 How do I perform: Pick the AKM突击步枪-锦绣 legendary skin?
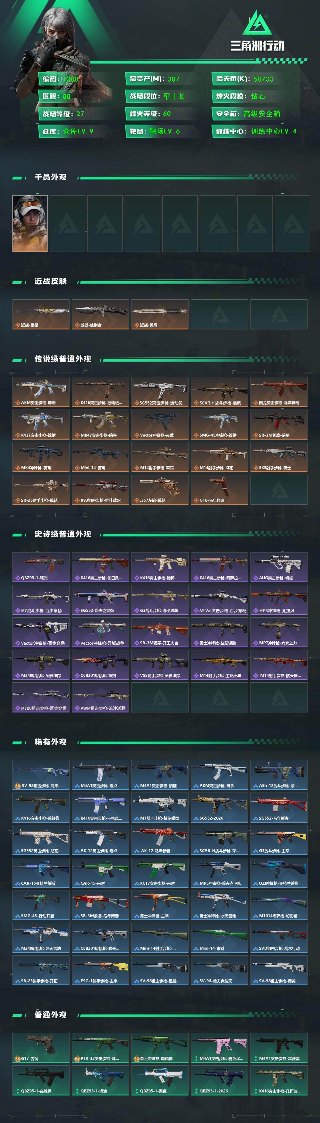tap(41, 392)
